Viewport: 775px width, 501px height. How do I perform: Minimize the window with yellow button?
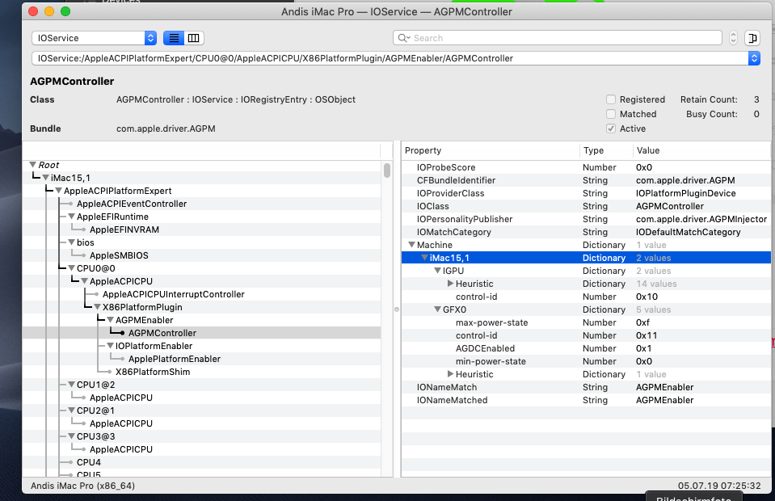coord(49,11)
